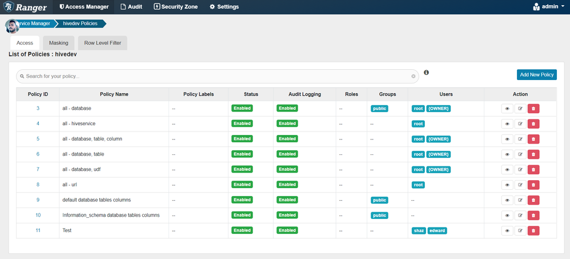The height and width of the screenshot is (259, 570).
Task: Edit 'Information_schema database tables columns' policy
Action: pos(520,216)
